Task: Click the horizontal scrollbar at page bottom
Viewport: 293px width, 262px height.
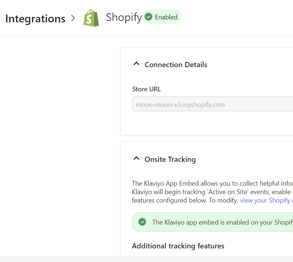Action: tap(146, 259)
